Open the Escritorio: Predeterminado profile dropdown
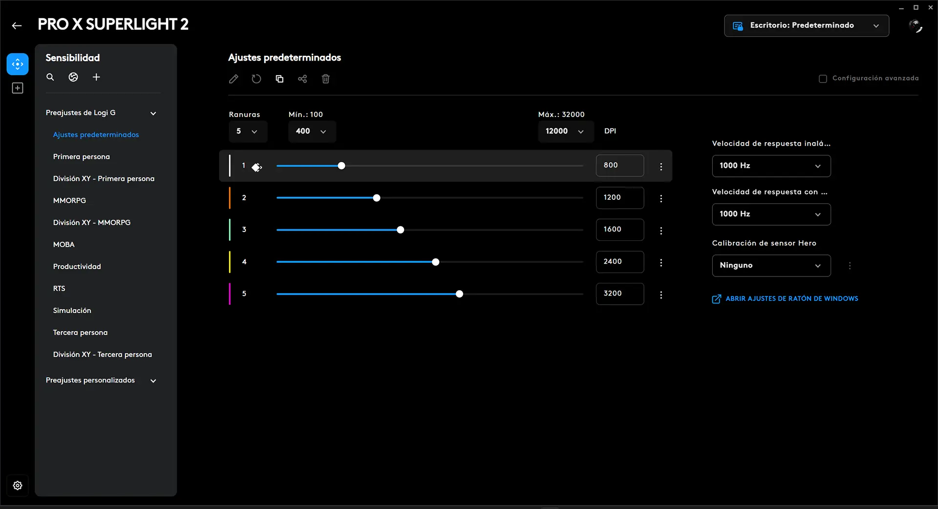Viewport: 938px width, 509px height. 806,25
